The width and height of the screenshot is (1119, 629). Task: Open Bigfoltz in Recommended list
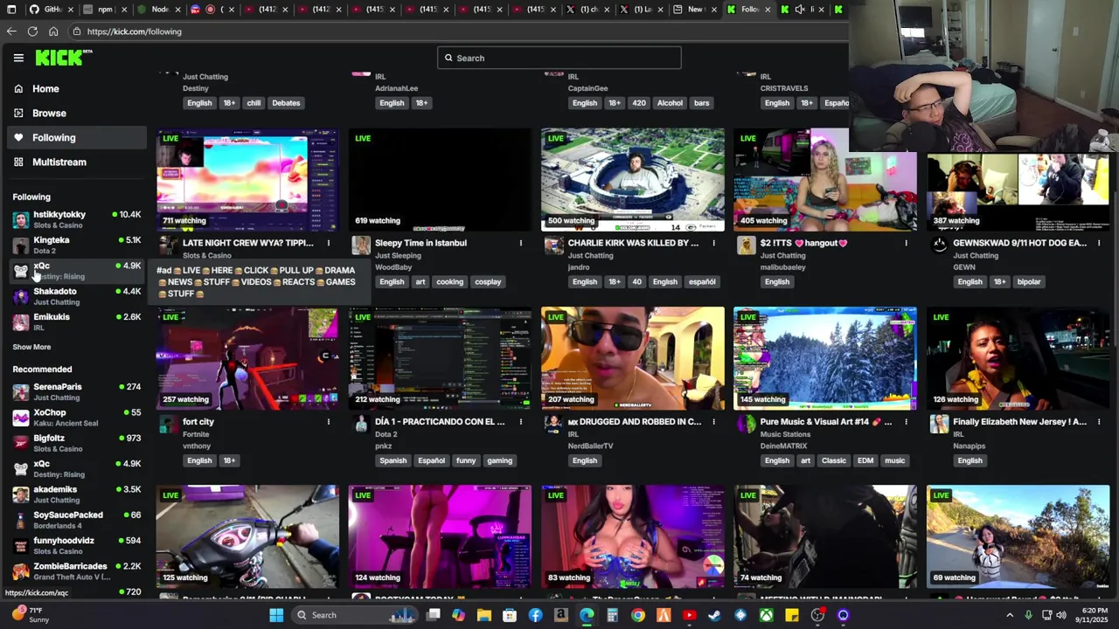click(77, 443)
